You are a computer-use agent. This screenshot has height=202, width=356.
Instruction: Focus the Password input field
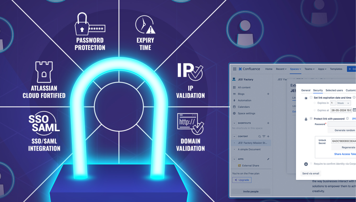pyautogui.click(x=342, y=124)
